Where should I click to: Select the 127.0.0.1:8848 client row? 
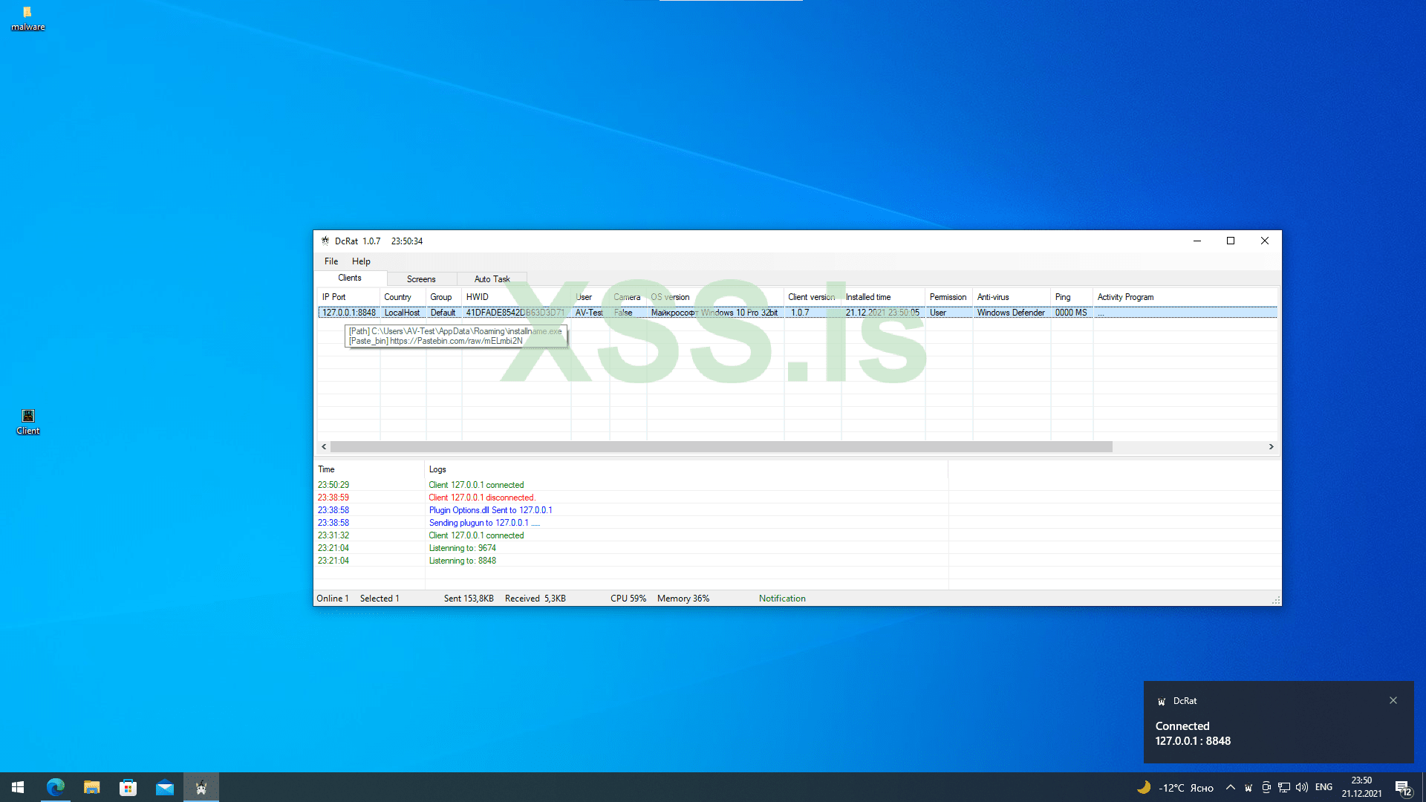(x=349, y=313)
